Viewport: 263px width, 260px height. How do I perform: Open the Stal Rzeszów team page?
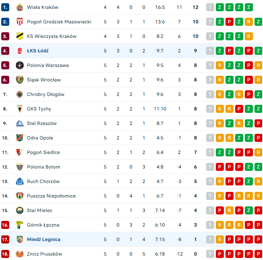pyautogui.click(x=42, y=123)
